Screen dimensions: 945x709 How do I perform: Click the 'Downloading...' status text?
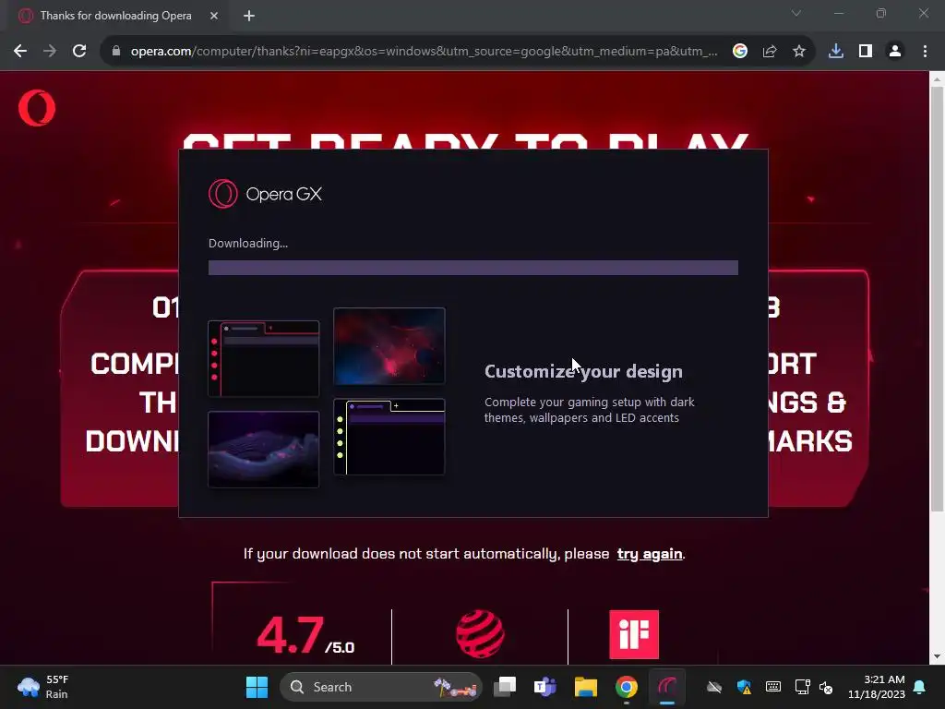pyautogui.click(x=248, y=243)
